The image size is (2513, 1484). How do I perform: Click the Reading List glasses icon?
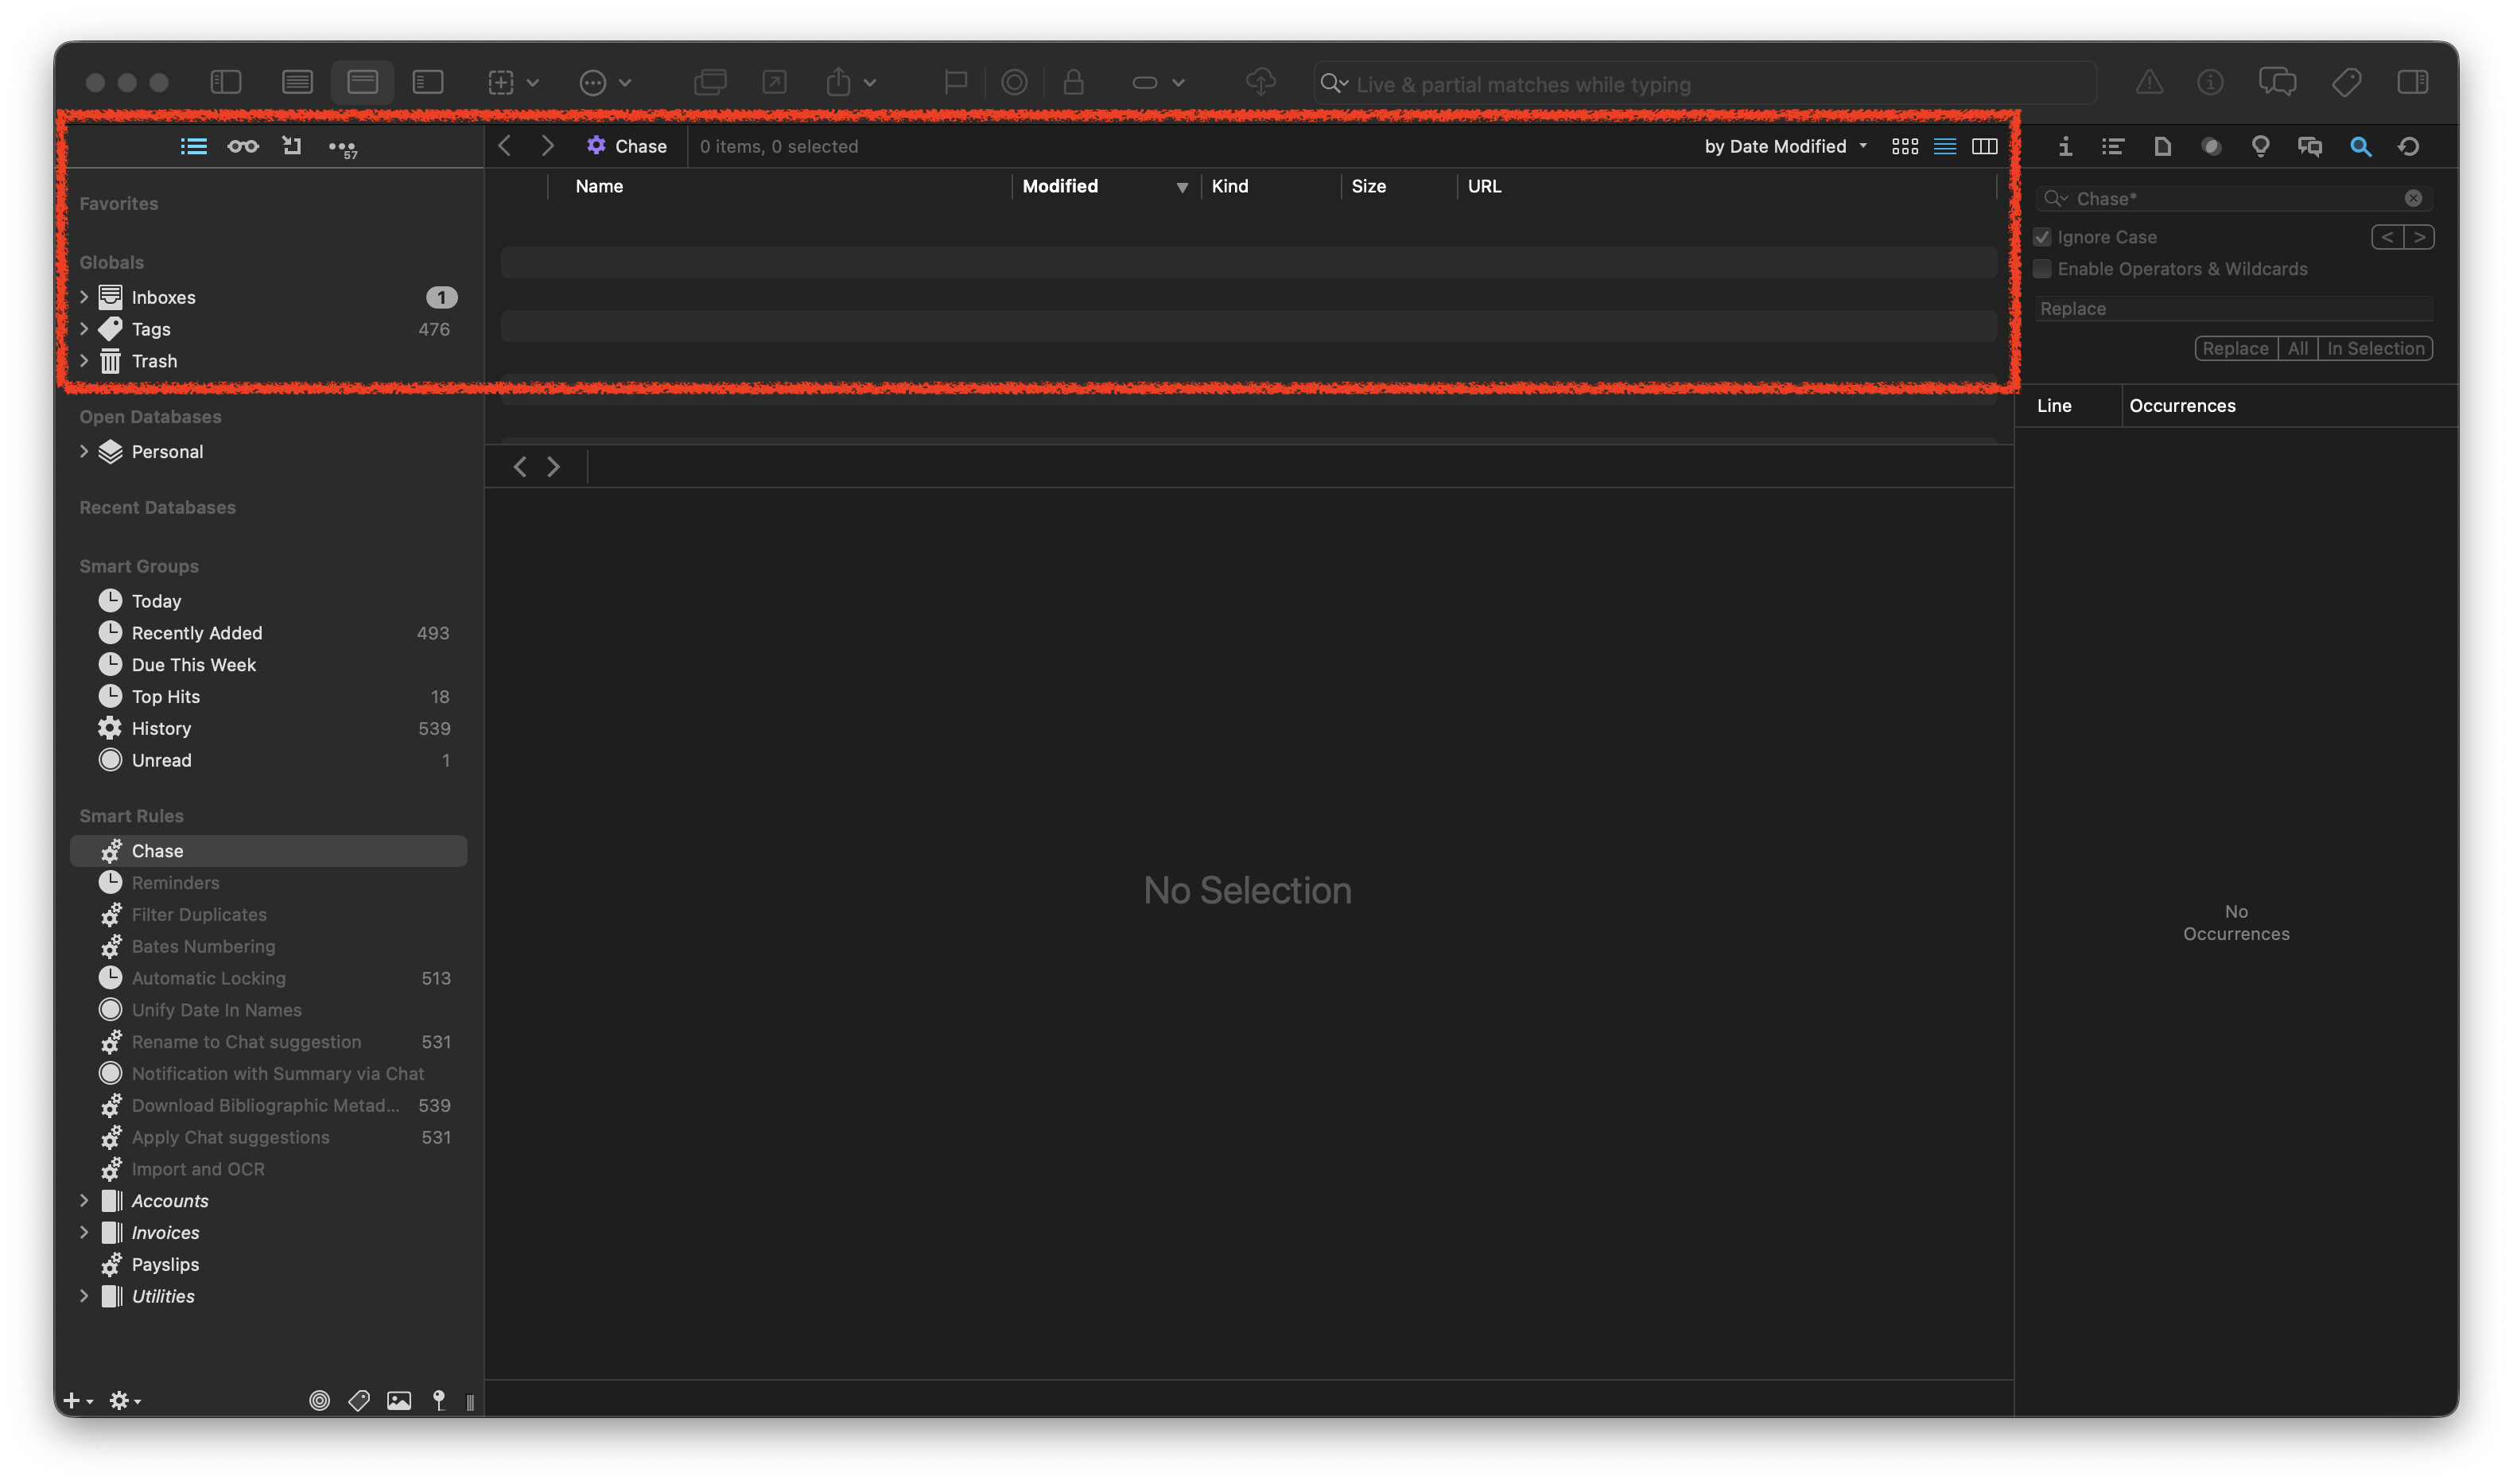pyautogui.click(x=243, y=146)
